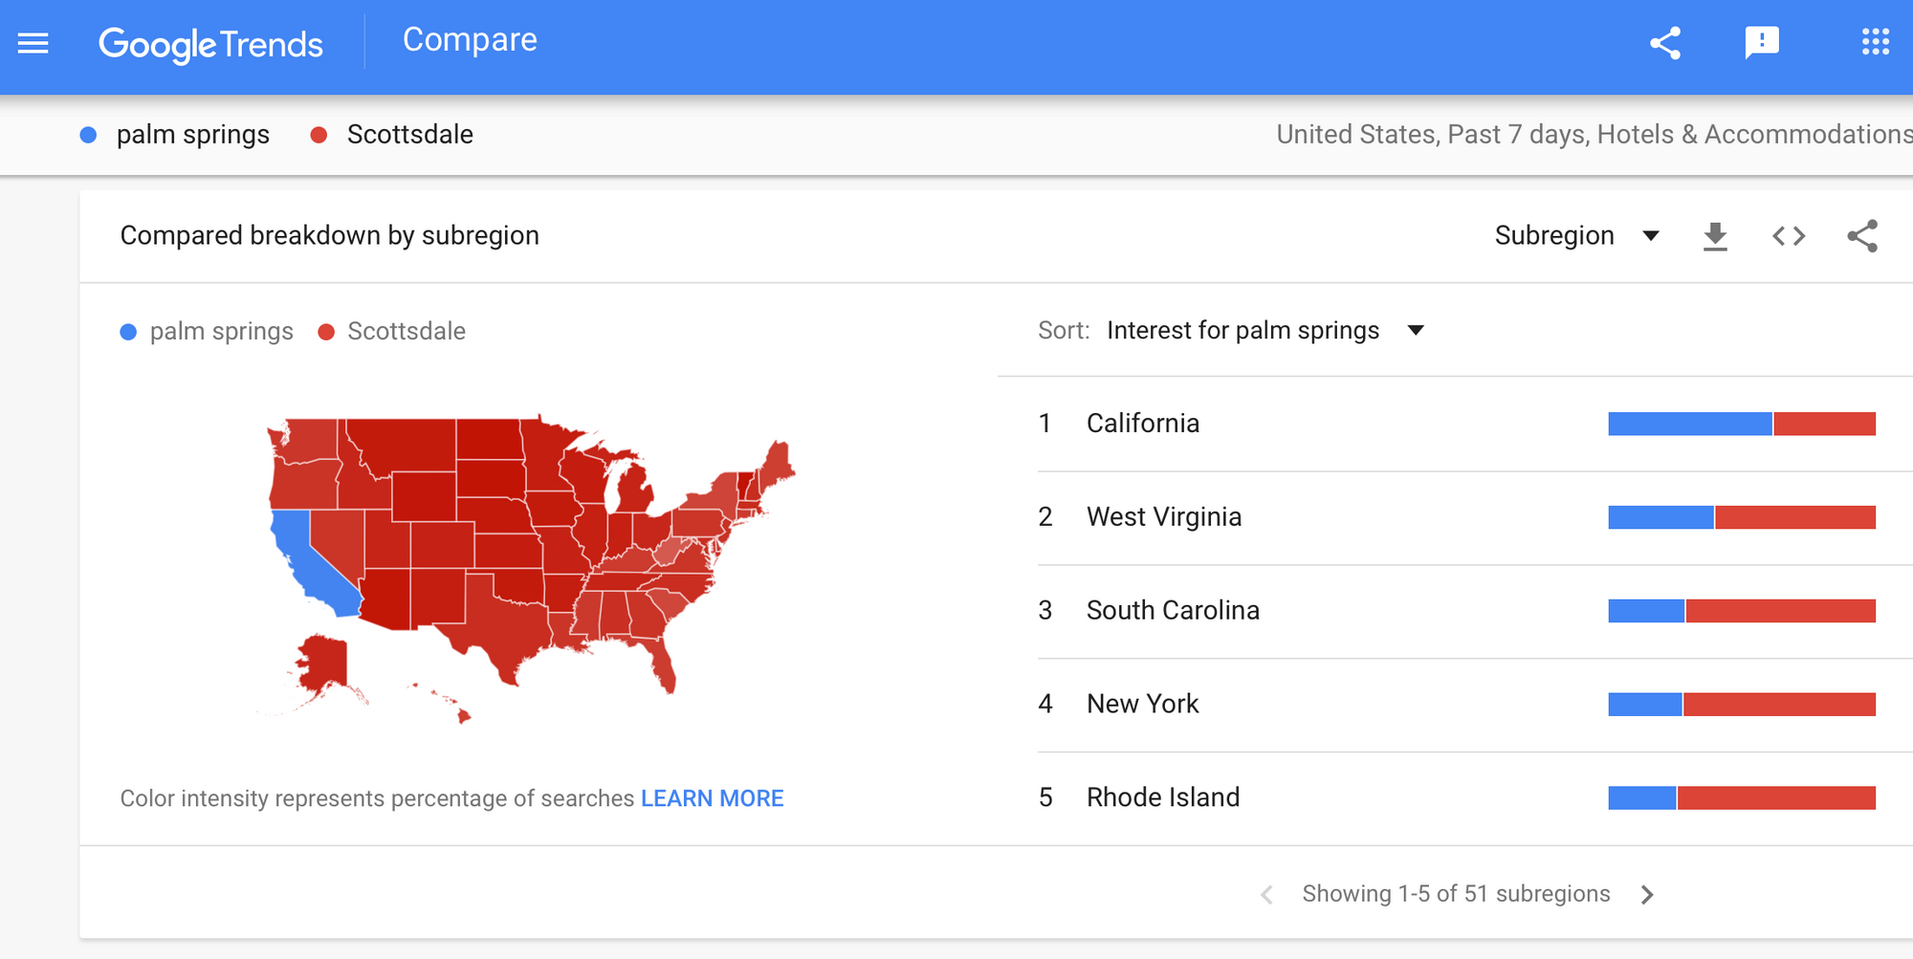
Task: Download the subregion breakdown CSV
Action: click(1715, 236)
